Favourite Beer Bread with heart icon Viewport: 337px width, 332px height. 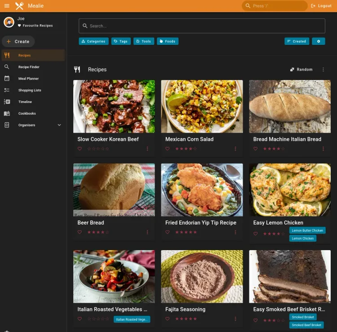point(80,232)
